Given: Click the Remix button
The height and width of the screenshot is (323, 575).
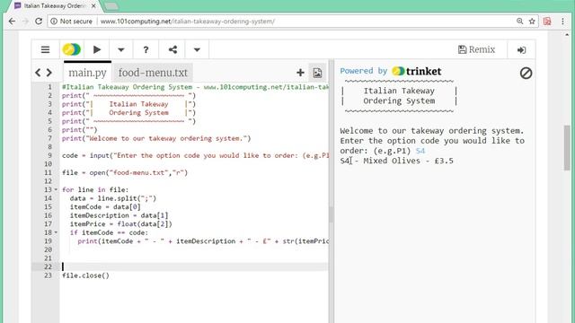Looking at the screenshot, I should tap(476, 49).
